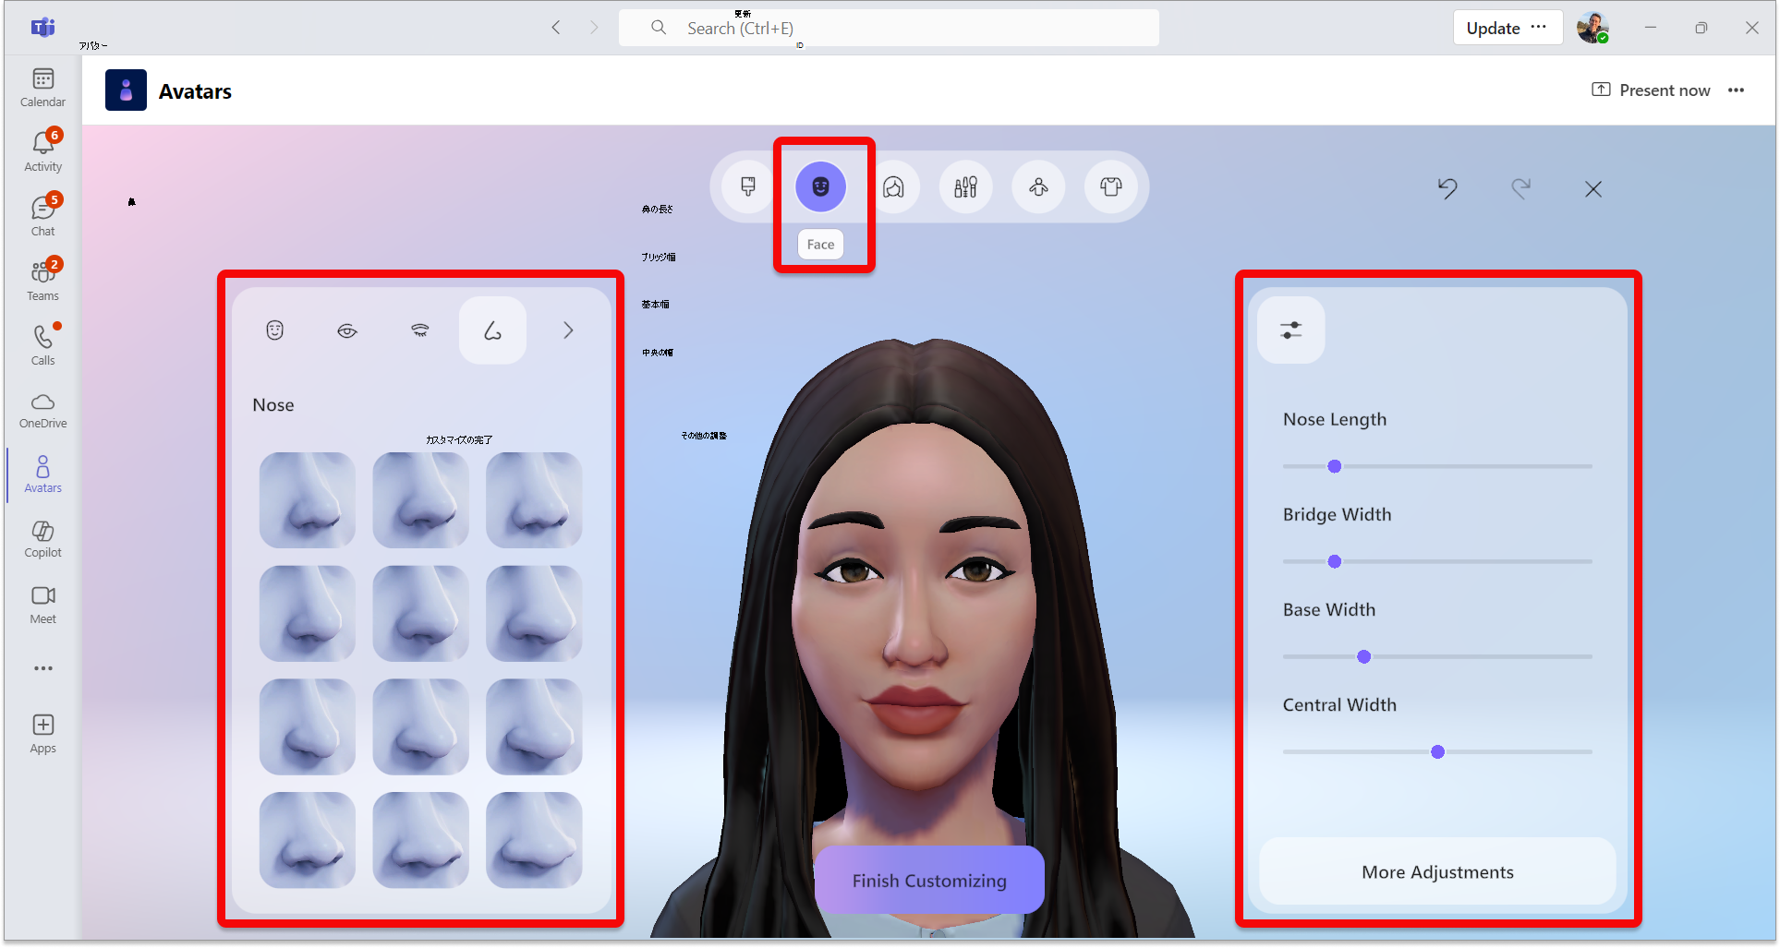Choose nose style row three, first
This screenshot has width=1780, height=948.
pos(308,726)
